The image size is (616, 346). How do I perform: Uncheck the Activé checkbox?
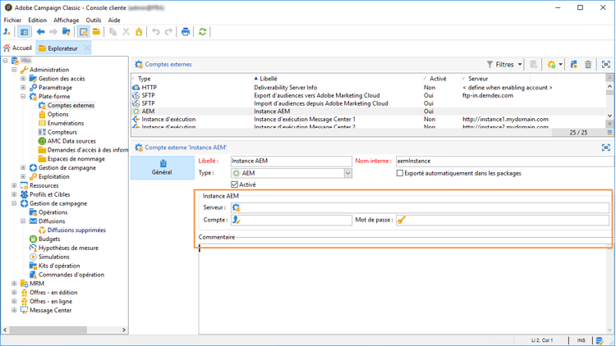coord(235,184)
